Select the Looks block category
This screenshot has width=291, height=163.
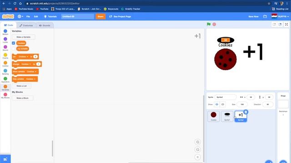5,40
